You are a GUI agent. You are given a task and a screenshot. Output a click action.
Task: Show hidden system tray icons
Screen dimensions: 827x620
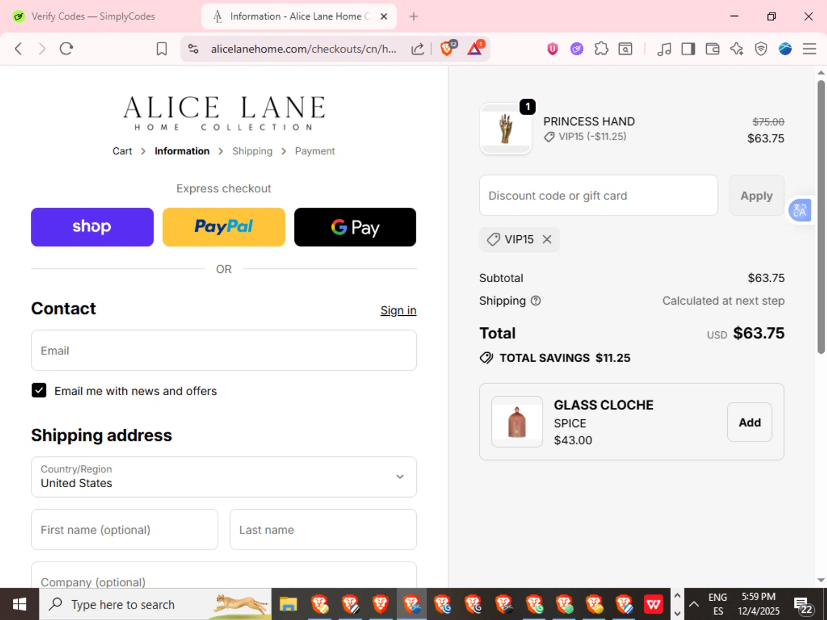(694, 605)
